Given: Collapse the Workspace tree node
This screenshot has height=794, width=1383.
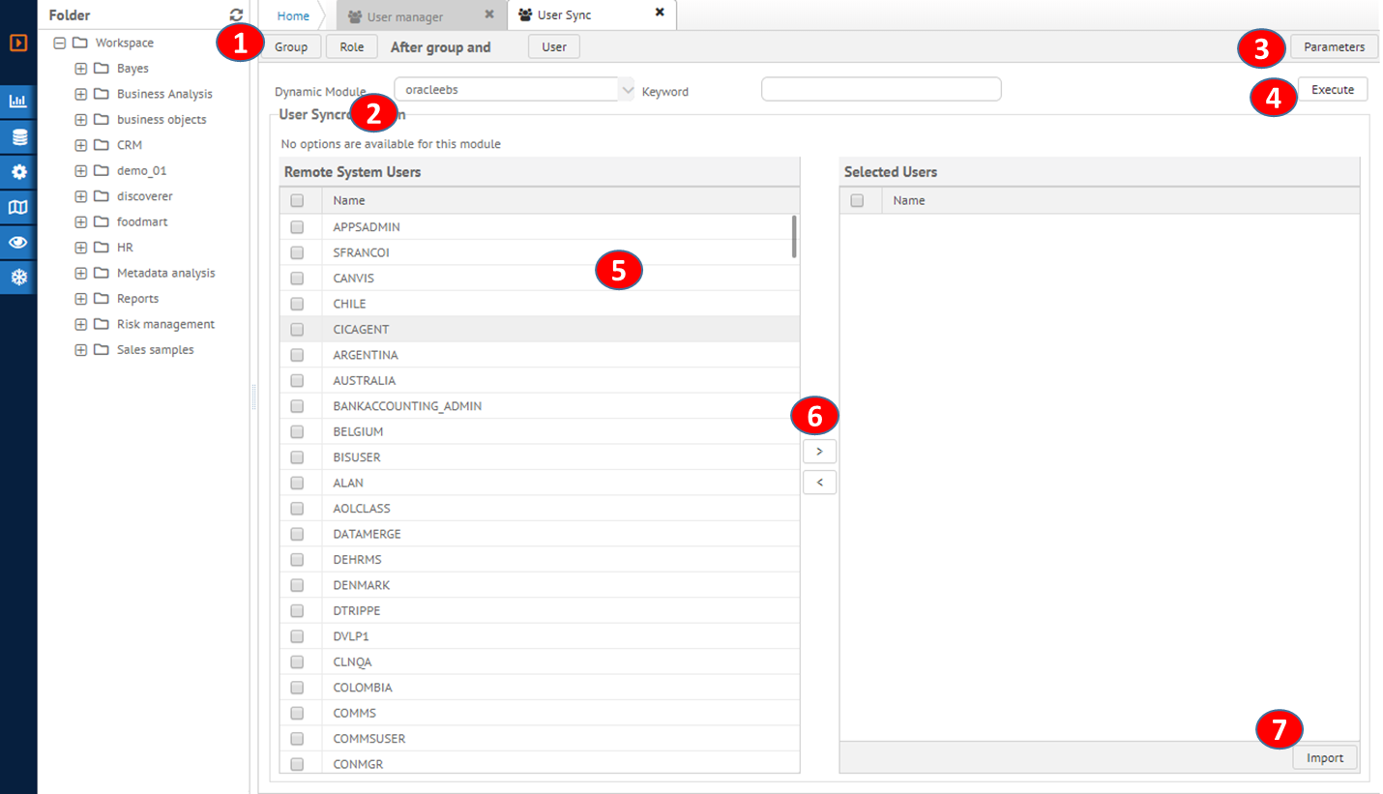Looking at the screenshot, I should (60, 43).
